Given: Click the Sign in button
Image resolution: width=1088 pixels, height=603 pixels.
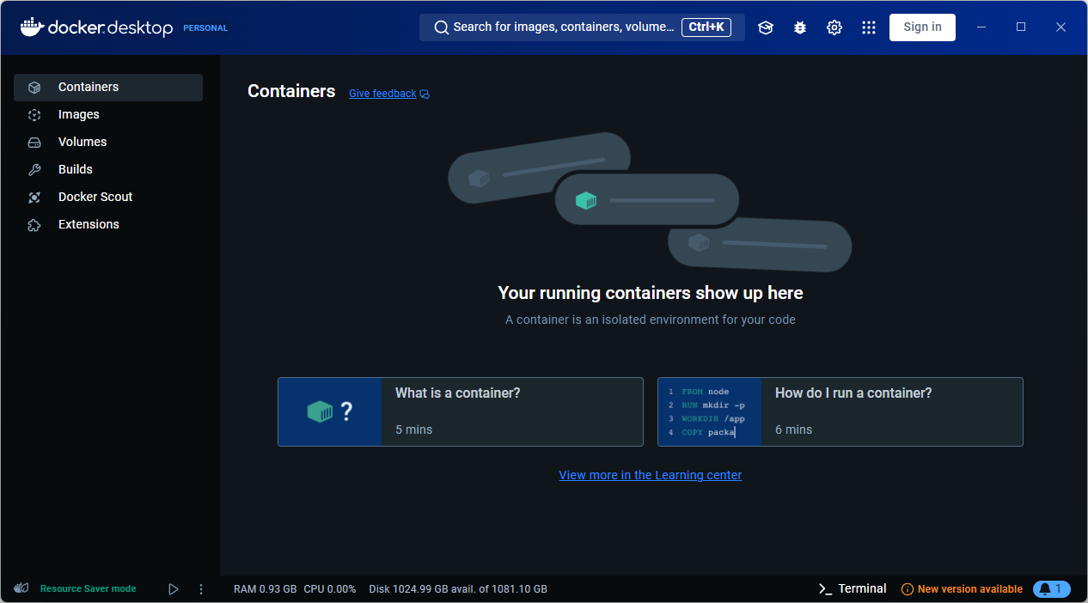Looking at the screenshot, I should point(922,27).
